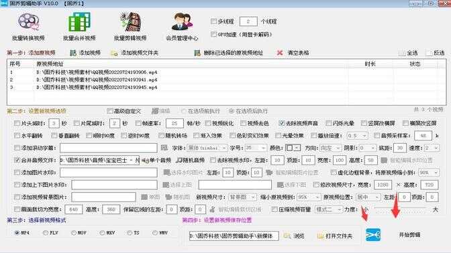Click 浏览 button label

tap(299, 236)
